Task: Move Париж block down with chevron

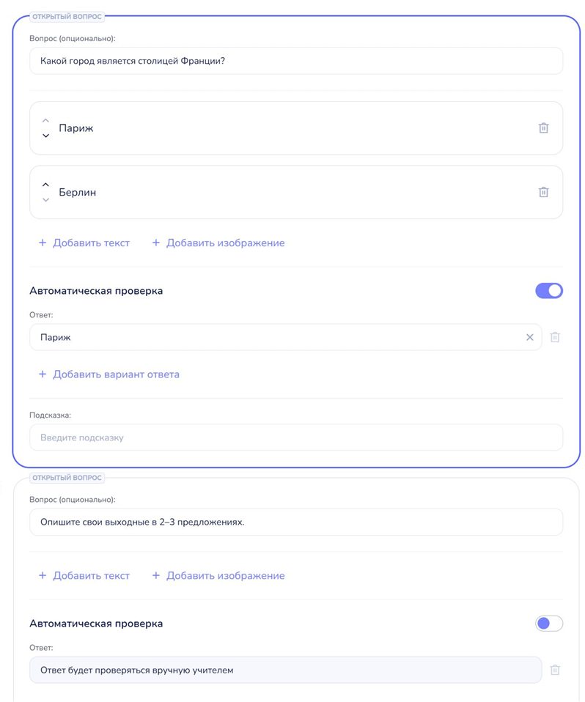Action: (x=45, y=136)
